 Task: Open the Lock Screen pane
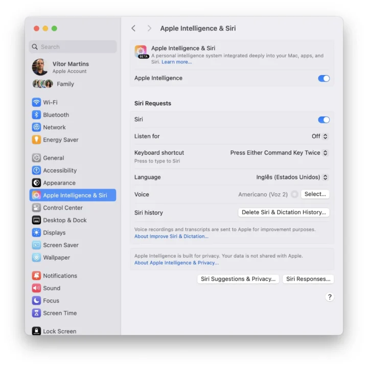[73, 331]
